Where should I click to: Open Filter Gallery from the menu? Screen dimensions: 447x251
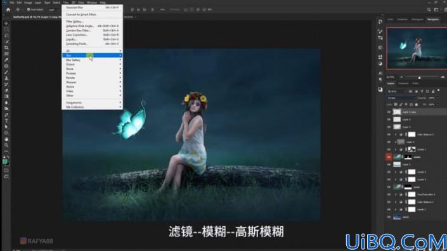click(93, 22)
